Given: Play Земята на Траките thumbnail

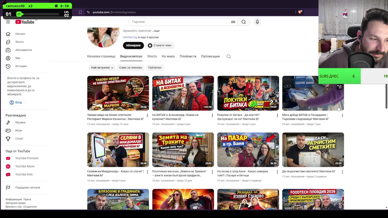Looking at the screenshot, I should pos(183,150).
